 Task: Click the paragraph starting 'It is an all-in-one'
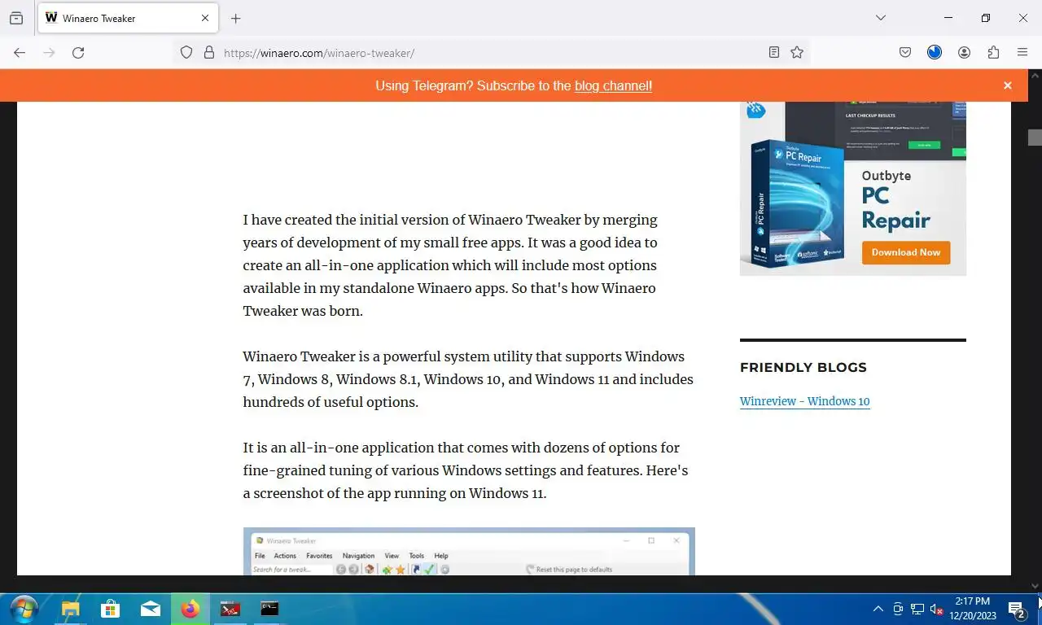click(466, 470)
